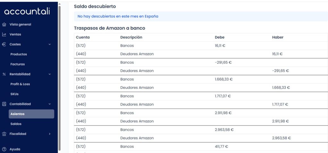
Task: Click the Vista general home icon
Action: [x=4, y=24]
